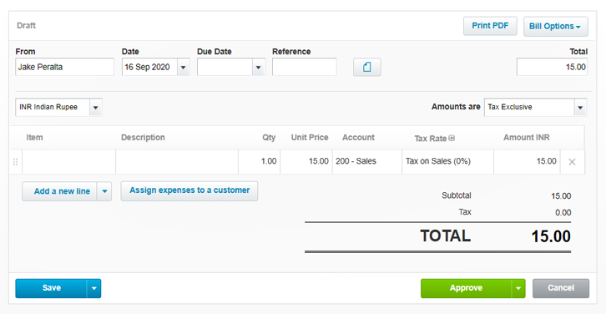Click the plus icon beside Tax Rate
Screen dimensions: 606x314
[x=452, y=138]
